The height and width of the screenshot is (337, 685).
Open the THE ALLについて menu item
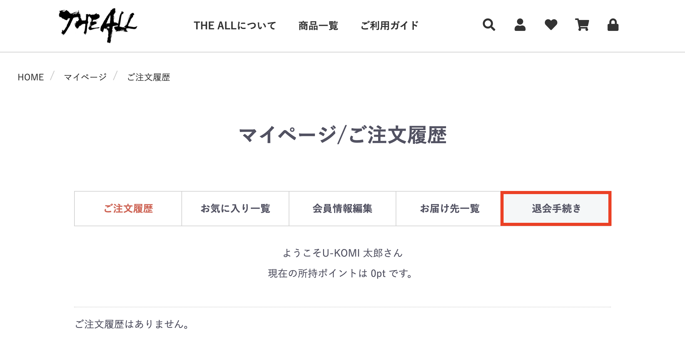235,26
